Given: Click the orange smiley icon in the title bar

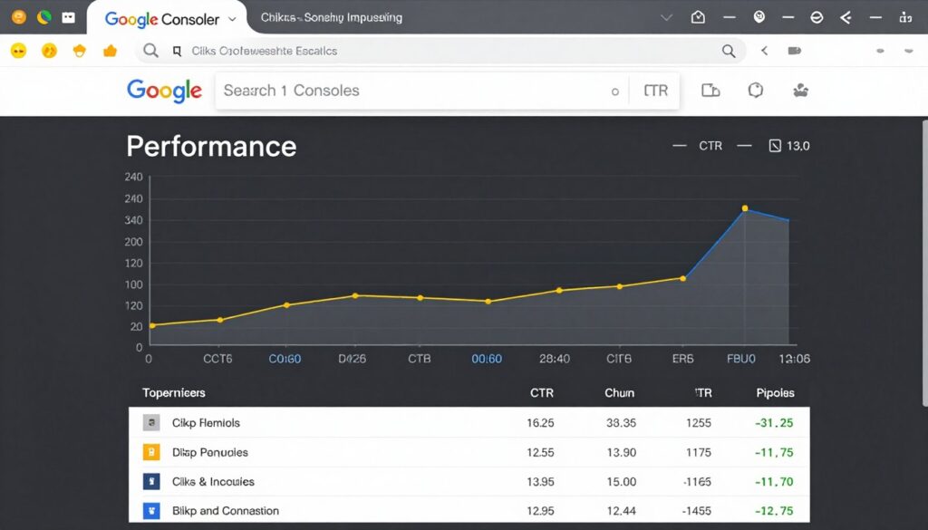Looking at the screenshot, I should (x=19, y=18).
